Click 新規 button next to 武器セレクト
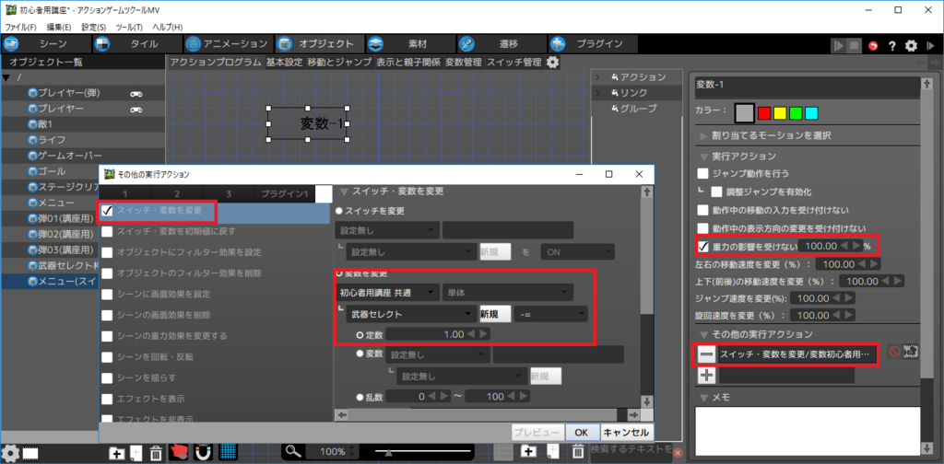Screen dimensions: 944x464 coord(495,314)
